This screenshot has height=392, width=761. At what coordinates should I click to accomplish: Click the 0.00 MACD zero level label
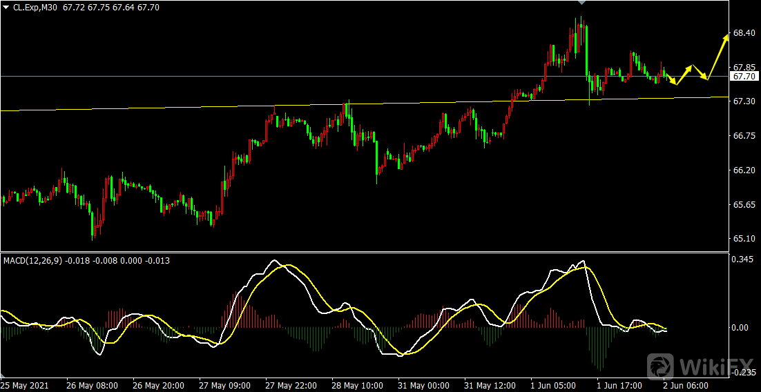(740, 328)
